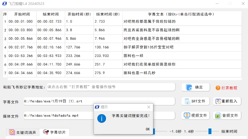Select subtitle row 1 对吧然后都是属于背后拉链的
Image resolution: width=248 pixels, height=139 pixels.
click(122, 21)
